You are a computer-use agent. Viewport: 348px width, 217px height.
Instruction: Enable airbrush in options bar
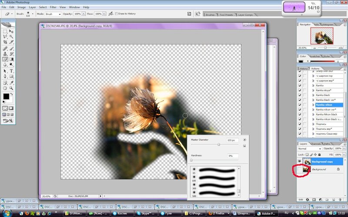click(110, 14)
